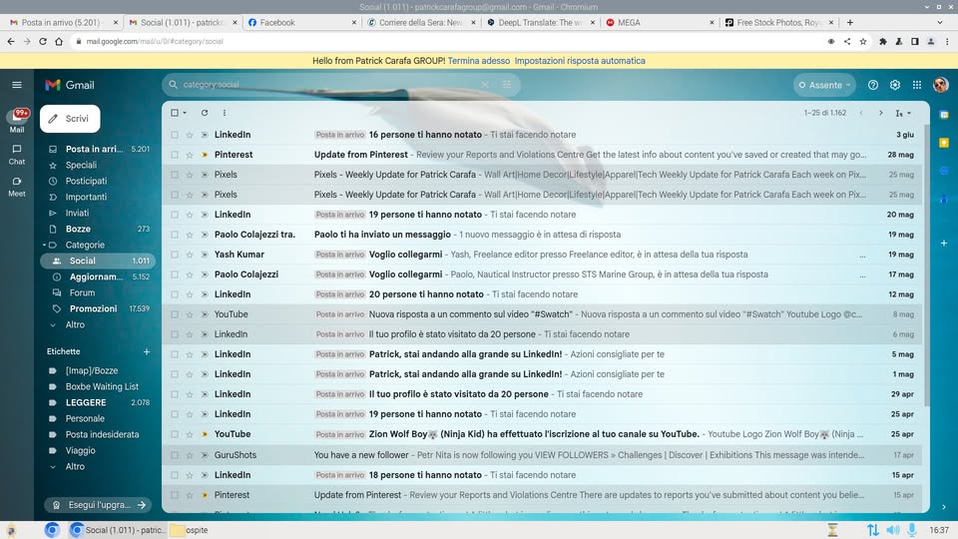Open a new browser tab
The image size is (958, 539).
coord(850,22)
